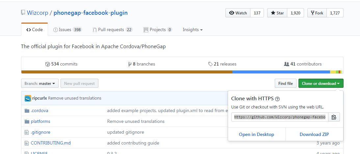Open the Remove unused translations commit message

(x=75, y=98)
